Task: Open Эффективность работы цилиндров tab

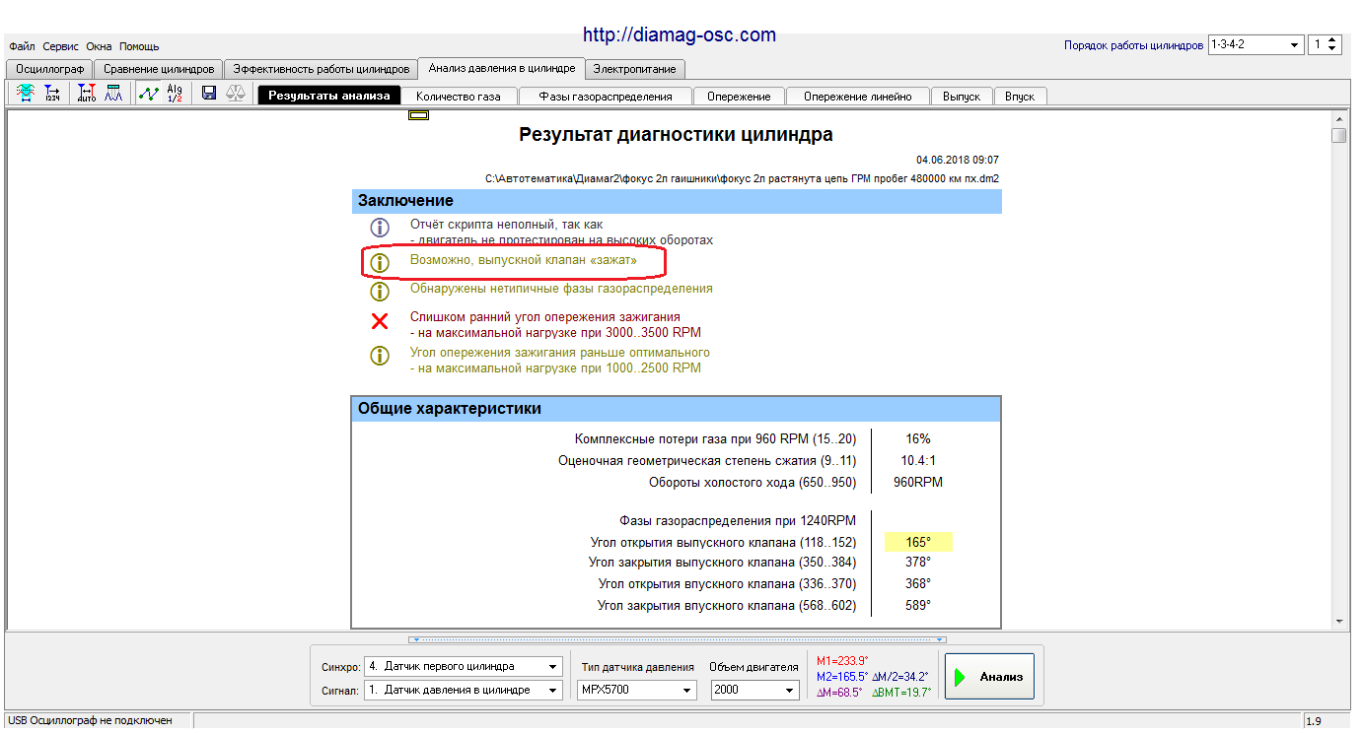Action: click(x=321, y=69)
